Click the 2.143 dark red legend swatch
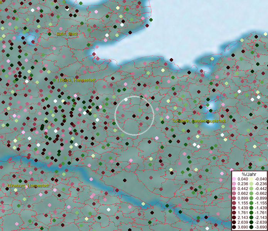 tap(234, 218)
